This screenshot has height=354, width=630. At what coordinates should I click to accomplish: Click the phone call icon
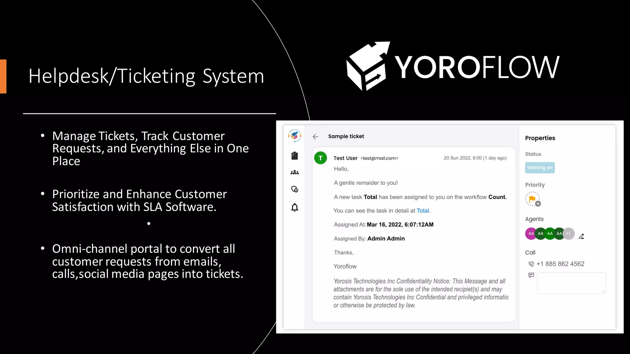click(531, 264)
